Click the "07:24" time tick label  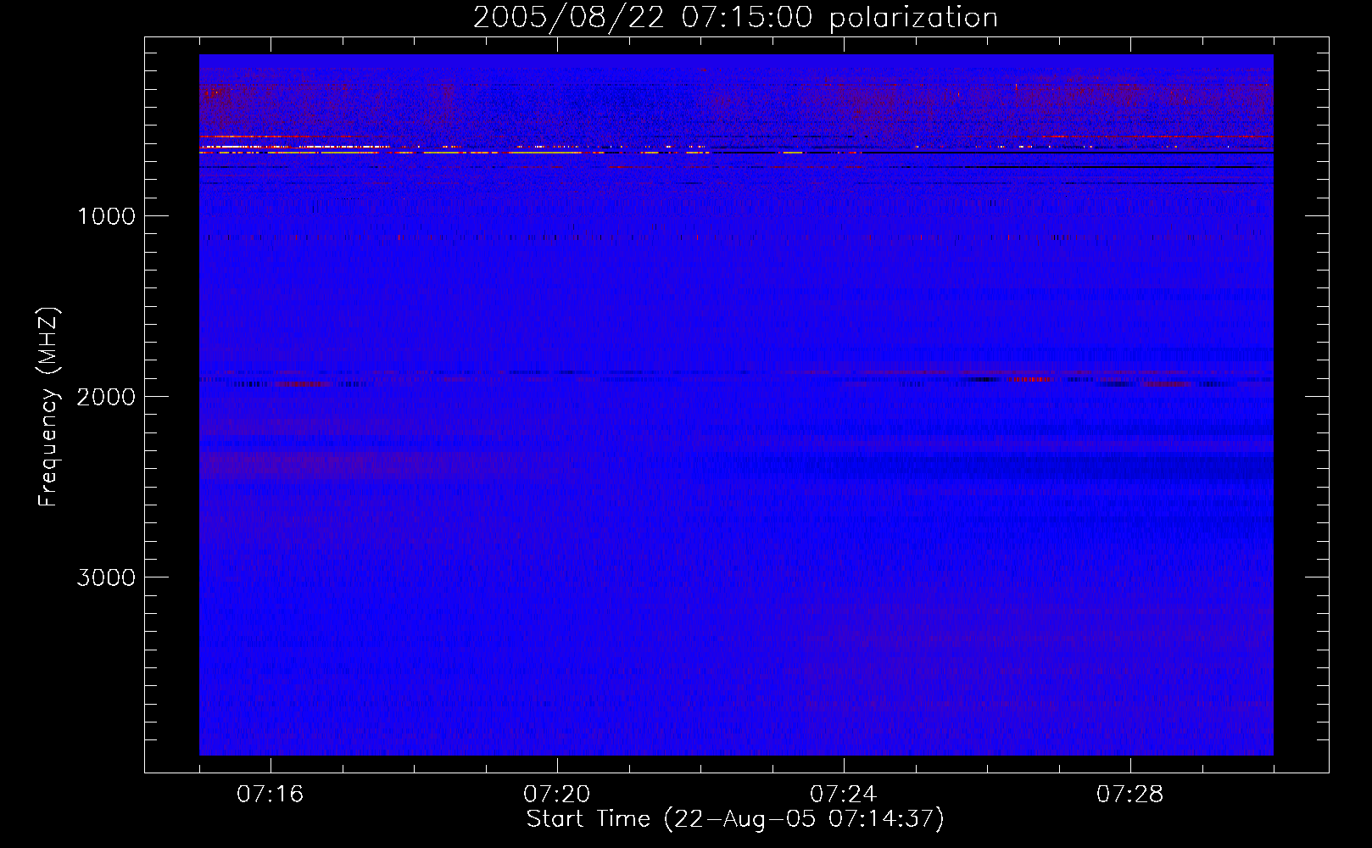(844, 795)
